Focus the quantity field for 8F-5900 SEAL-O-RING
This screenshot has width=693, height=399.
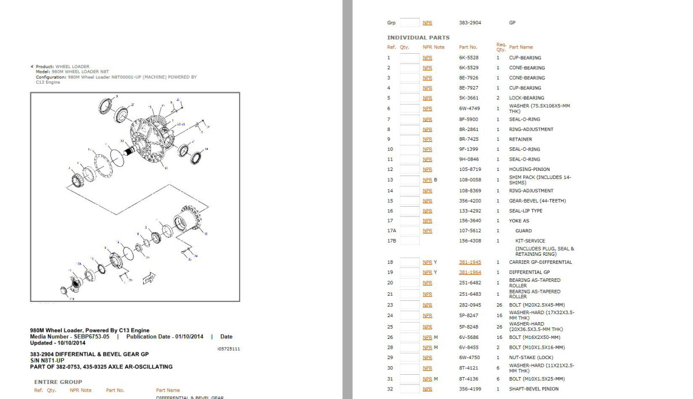(409, 120)
